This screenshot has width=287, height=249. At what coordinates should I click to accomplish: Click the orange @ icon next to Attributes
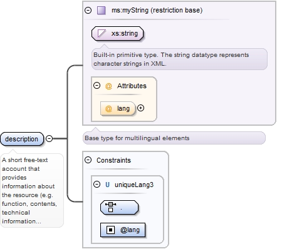coord(108,86)
